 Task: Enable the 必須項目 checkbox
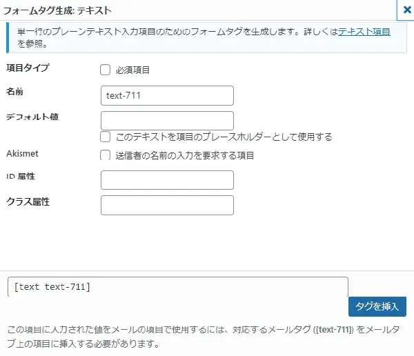point(105,70)
